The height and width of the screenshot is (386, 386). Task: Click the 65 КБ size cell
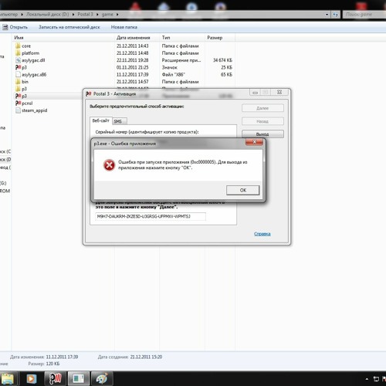click(x=226, y=75)
